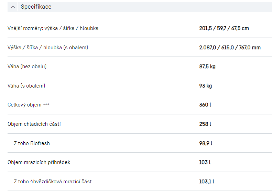
Task: Click the Výška / šířka / hloubka (s obalem) label
Action: click(x=48, y=48)
